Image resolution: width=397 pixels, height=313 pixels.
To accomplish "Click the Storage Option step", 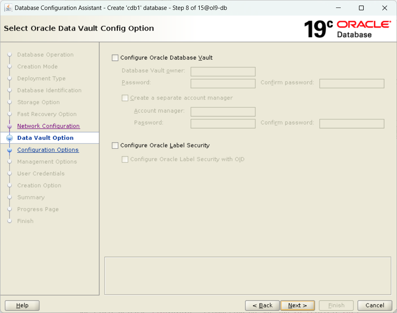I will pos(38,102).
